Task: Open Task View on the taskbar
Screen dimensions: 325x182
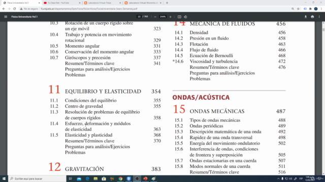Action: 71,178
